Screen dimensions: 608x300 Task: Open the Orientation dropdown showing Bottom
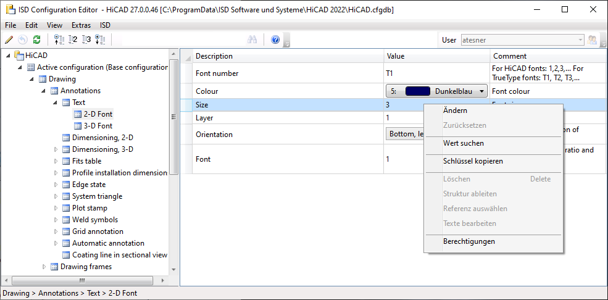pos(405,134)
